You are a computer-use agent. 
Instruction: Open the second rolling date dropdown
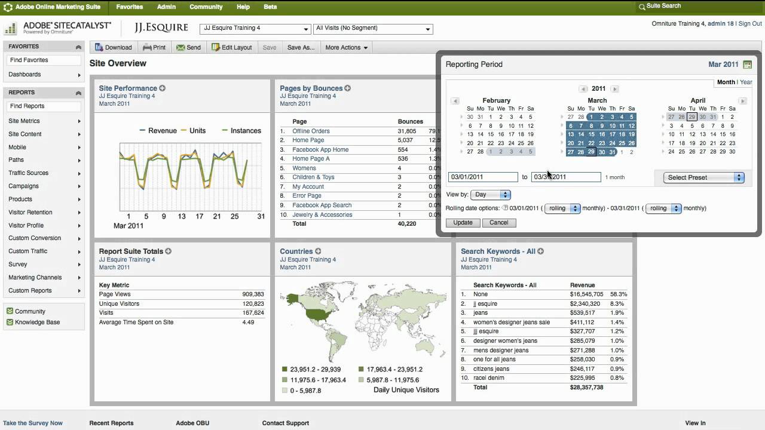click(x=663, y=208)
